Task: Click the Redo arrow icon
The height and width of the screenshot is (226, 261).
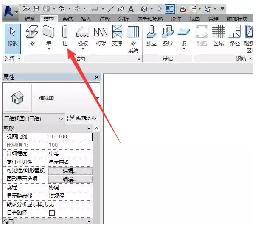Action: [x=77, y=8]
